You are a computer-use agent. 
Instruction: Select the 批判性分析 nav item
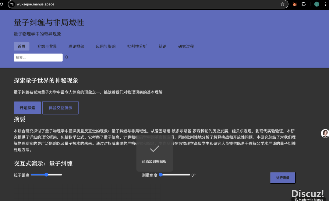(x=137, y=47)
